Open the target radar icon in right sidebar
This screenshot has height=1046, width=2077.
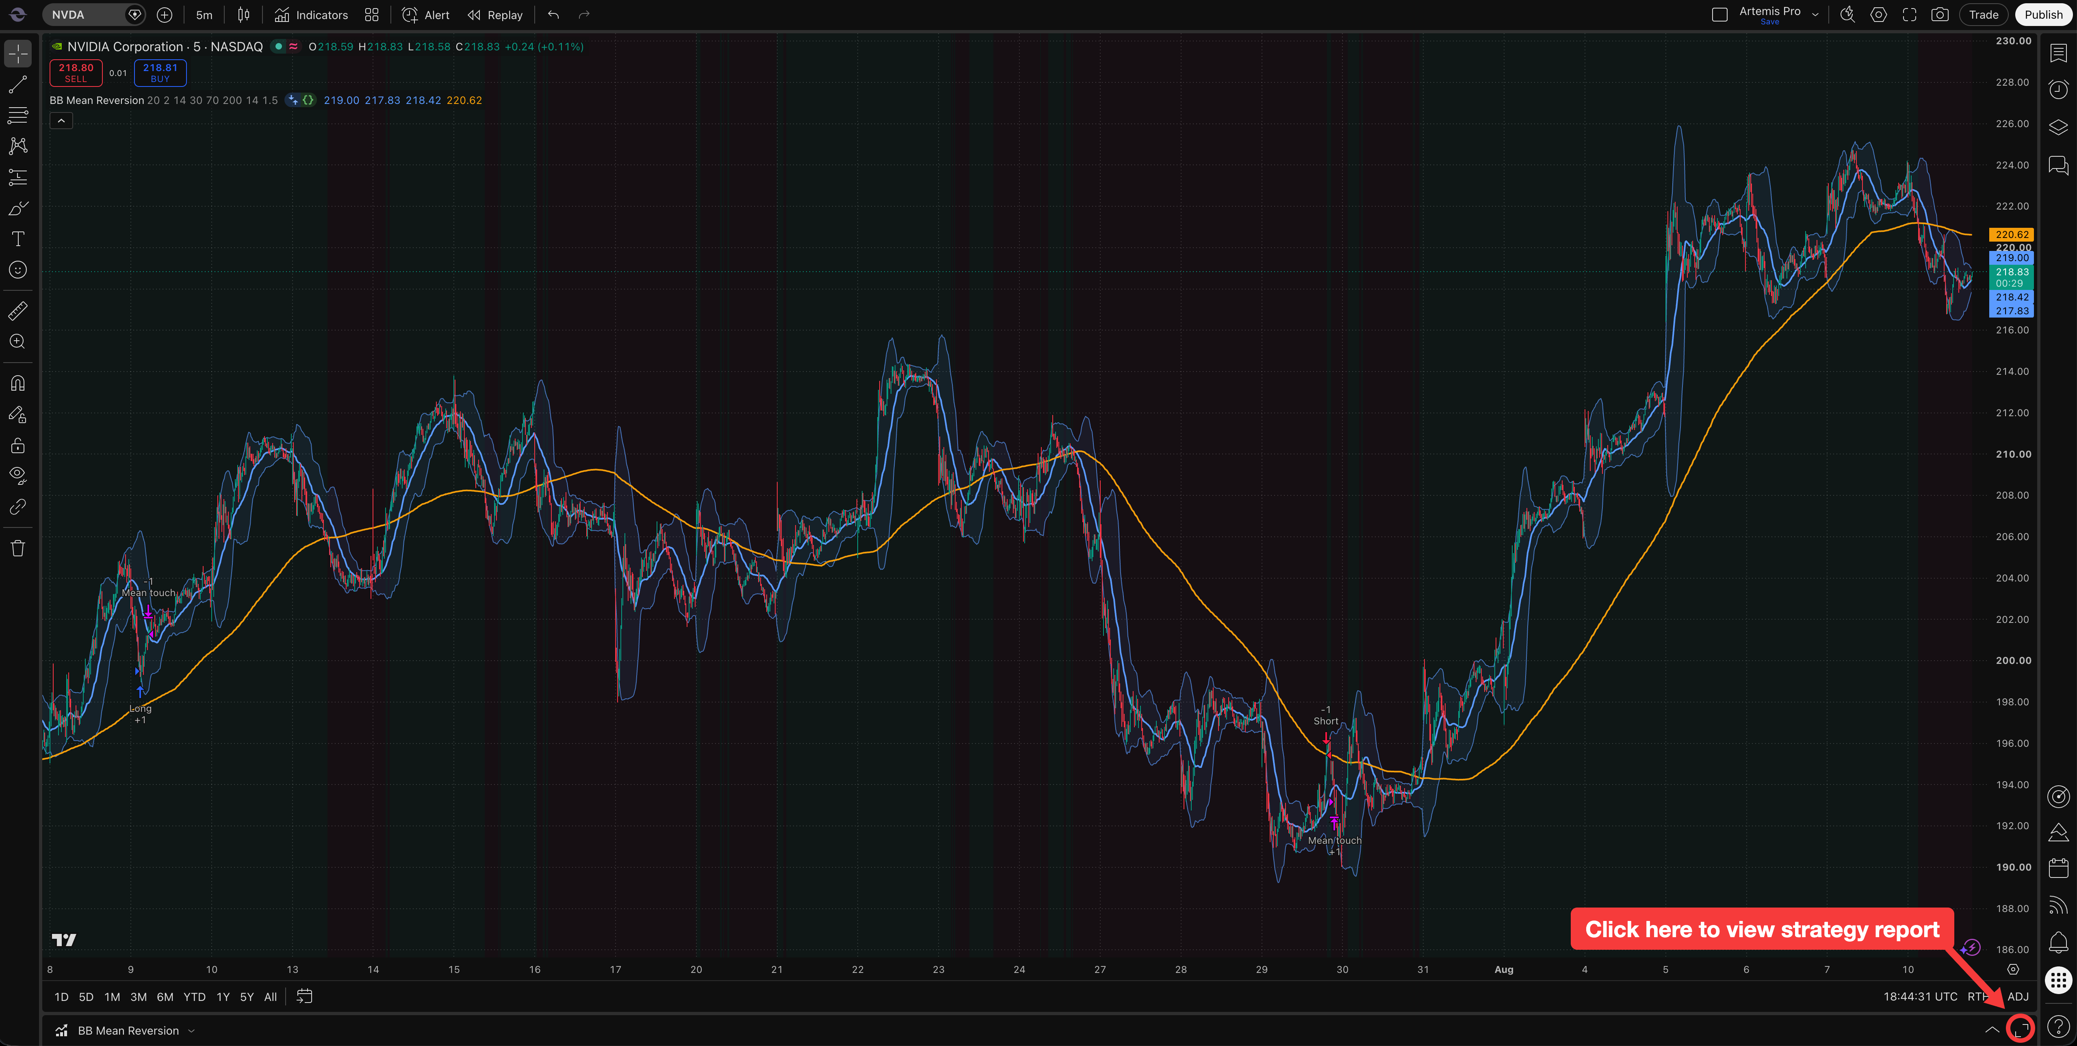click(2058, 797)
